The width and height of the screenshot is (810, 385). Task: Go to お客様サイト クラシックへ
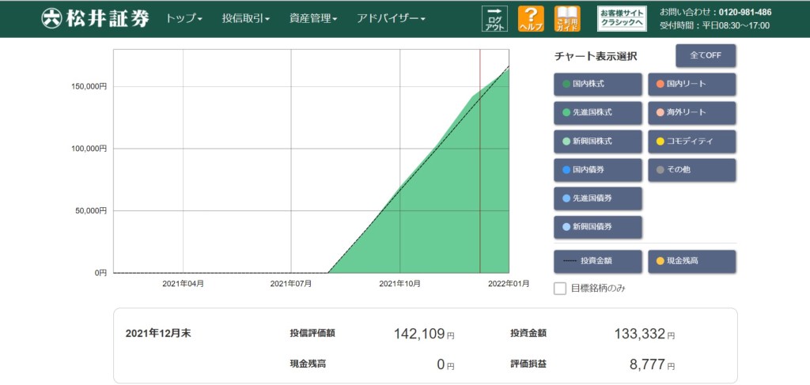click(x=622, y=18)
